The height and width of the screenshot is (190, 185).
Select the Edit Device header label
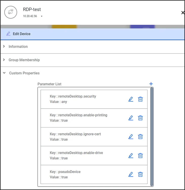tap(22, 34)
